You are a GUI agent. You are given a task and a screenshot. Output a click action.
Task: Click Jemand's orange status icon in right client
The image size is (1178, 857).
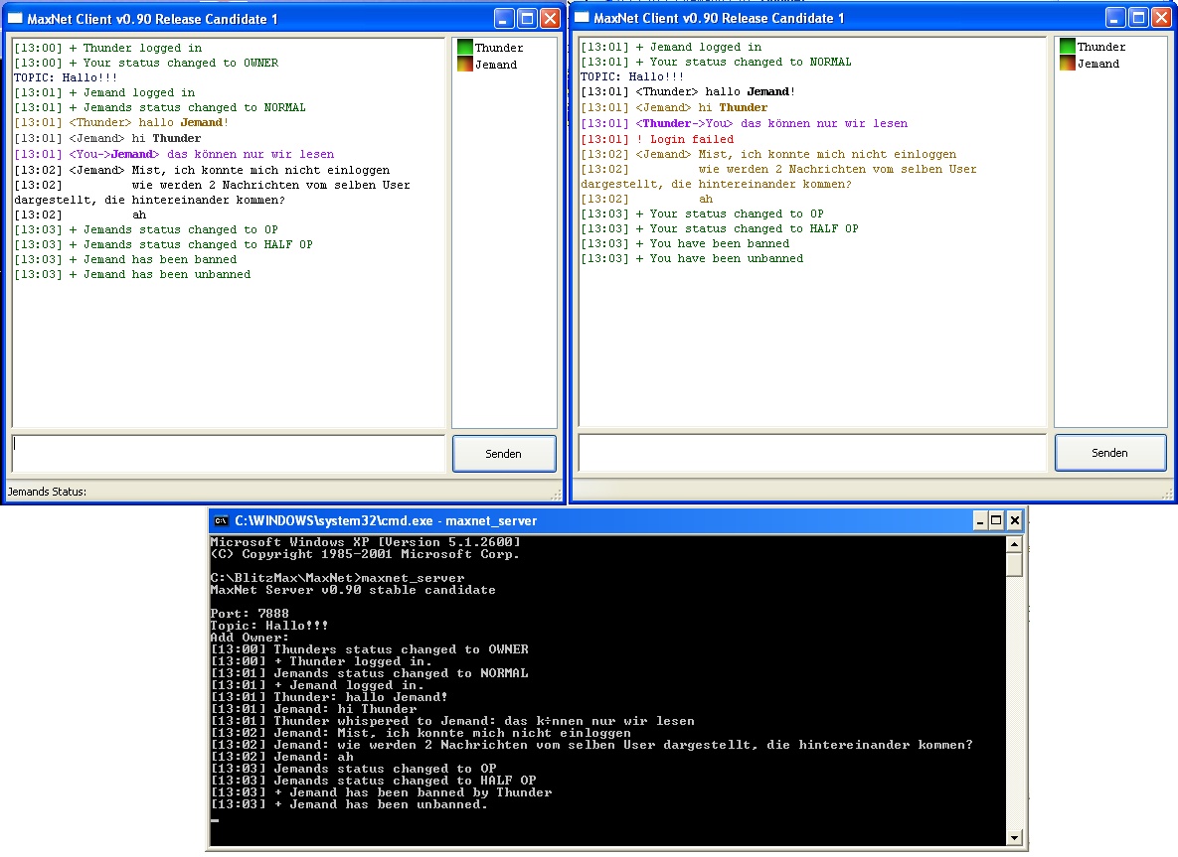1067,64
